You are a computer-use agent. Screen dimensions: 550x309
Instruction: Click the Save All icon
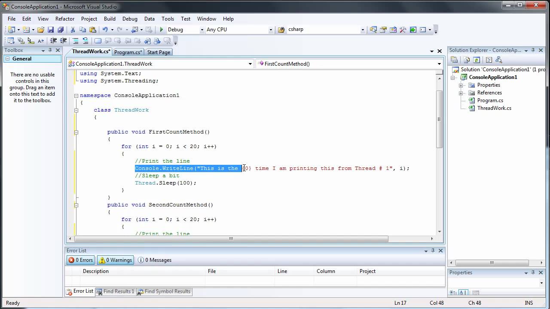[61, 30]
